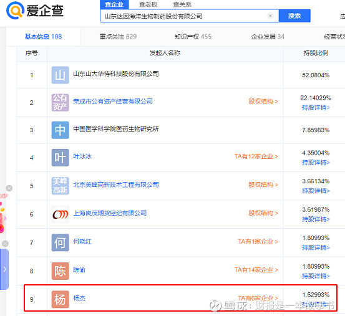Open the 杨杰 profile link
The image size is (345, 316).
point(79,298)
